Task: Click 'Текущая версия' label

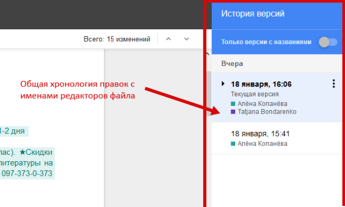Action: click(255, 94)
